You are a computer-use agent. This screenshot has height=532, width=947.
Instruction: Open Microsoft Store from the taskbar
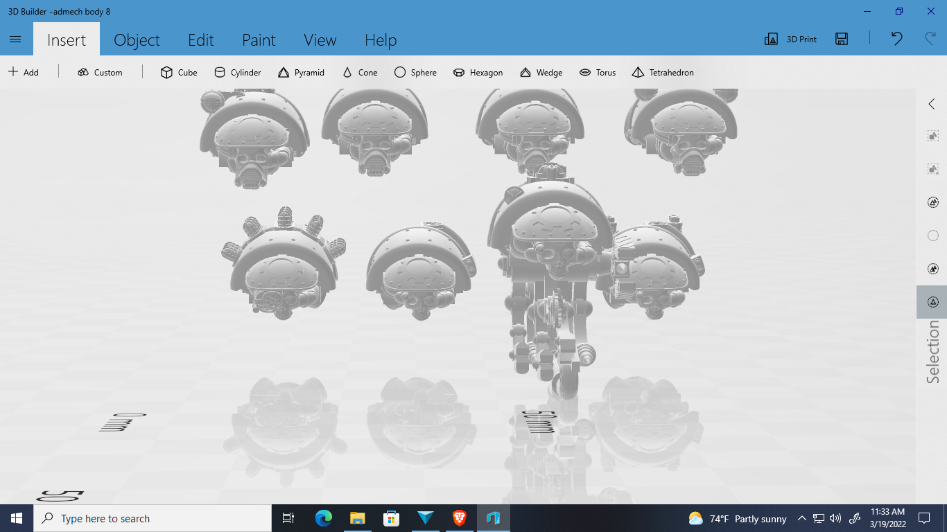tap(391, 518)
